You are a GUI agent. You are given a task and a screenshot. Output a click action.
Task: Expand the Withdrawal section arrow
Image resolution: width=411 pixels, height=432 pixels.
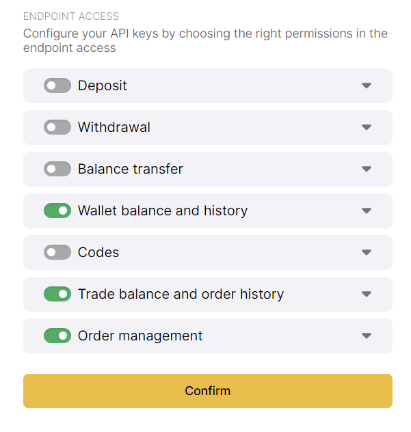pos(367,127)
